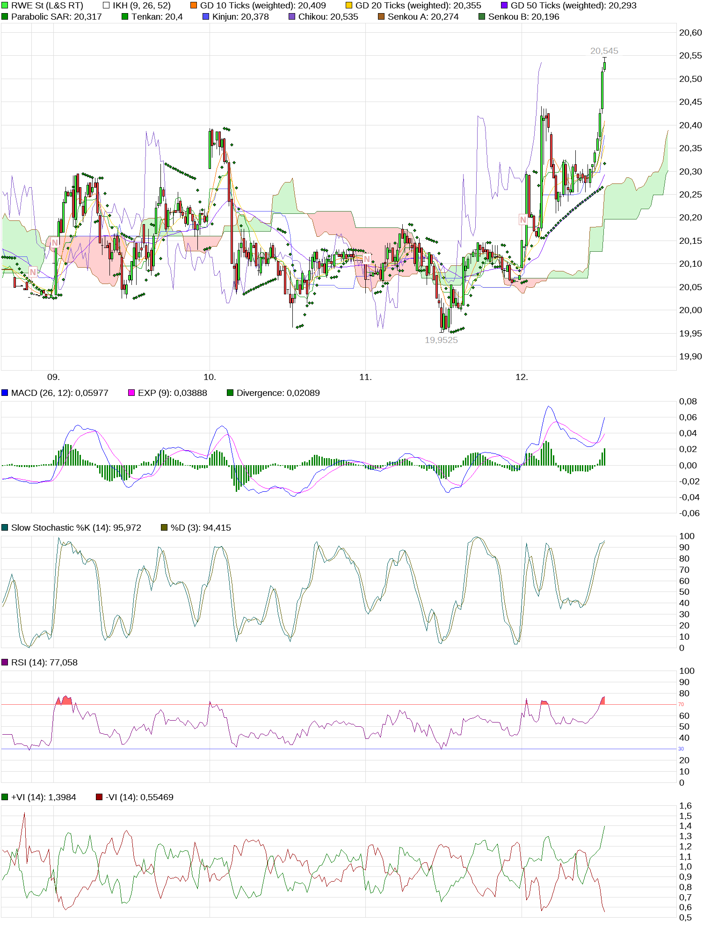Click GD 50 Ticks (weighted): 20,293 label

click(x=573, y=6)
